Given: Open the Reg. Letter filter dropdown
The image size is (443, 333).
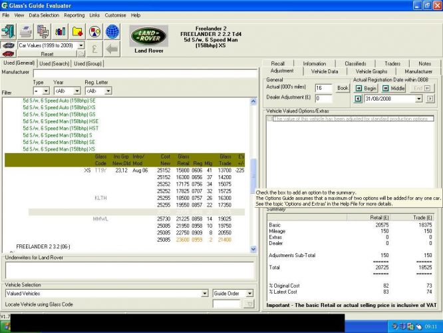Looking at the screenshot, I should [x=108, y=91].
